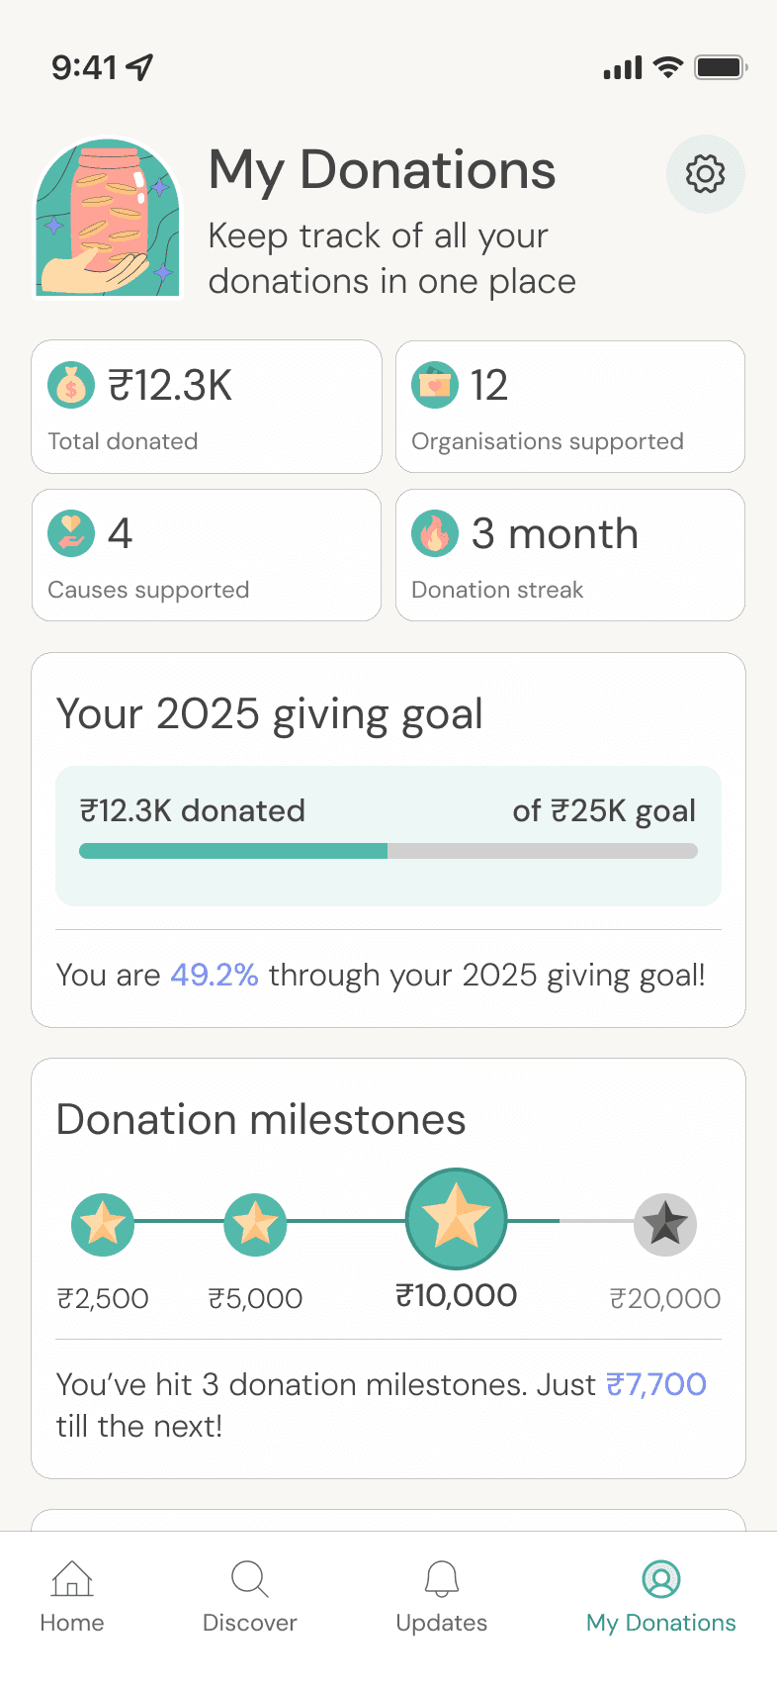Tap the Your 2025 giving goal heading

[270, 714]
